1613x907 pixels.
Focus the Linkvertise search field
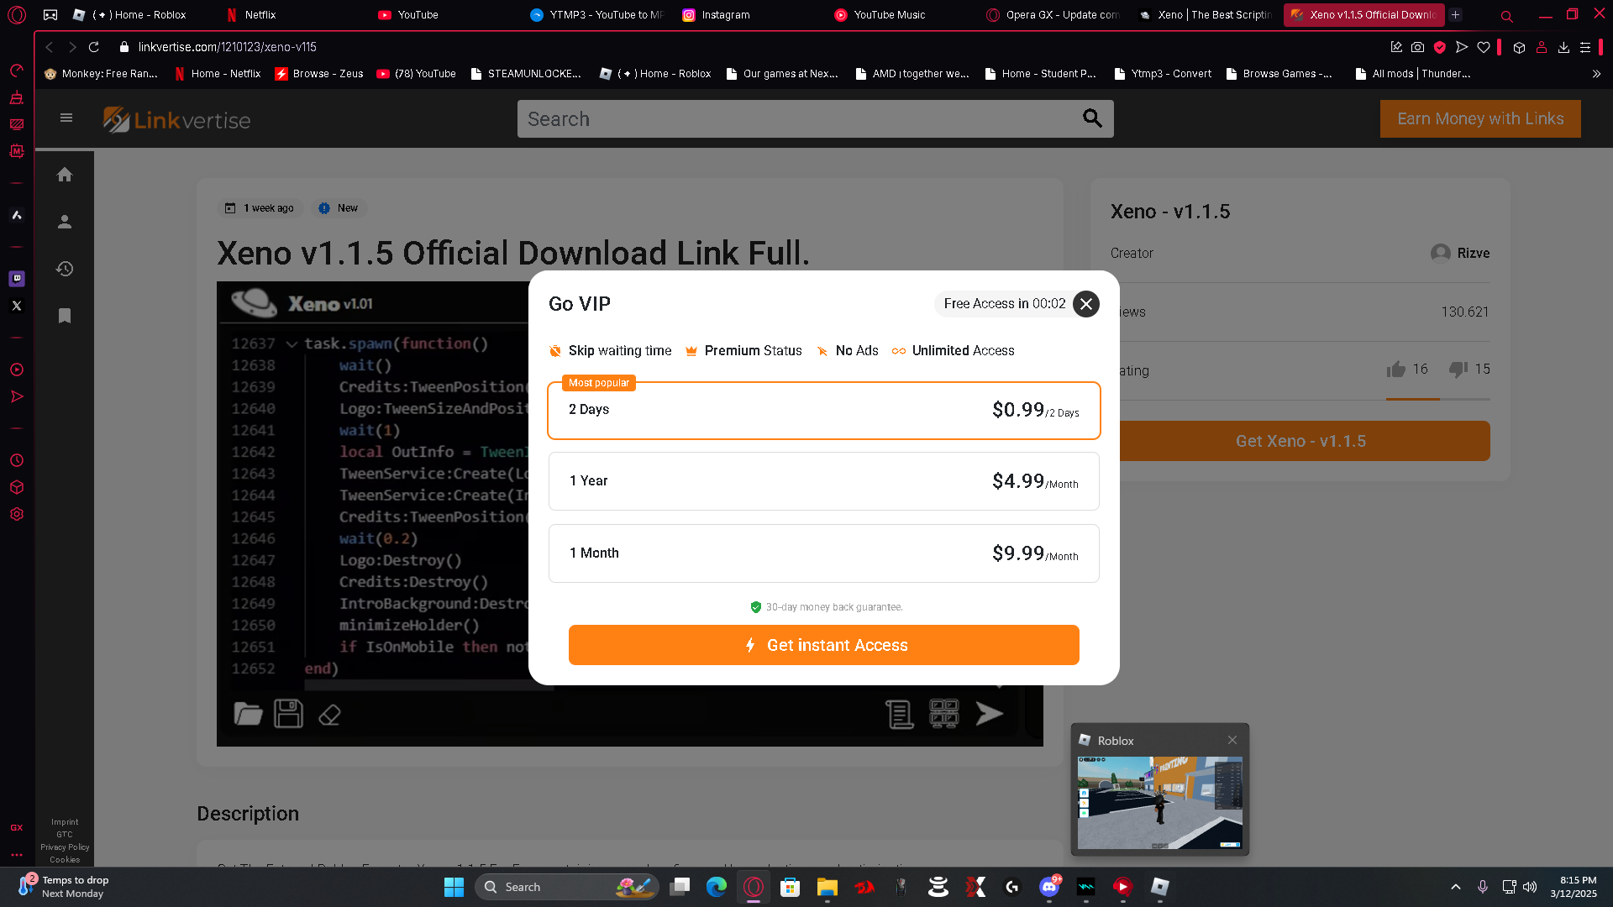798,119
